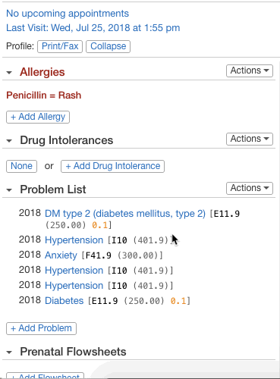This screenshot has height=379, width=280.
Task: Open the Last Visit Jul 25, 2018 link
Action: coord(93,28)
